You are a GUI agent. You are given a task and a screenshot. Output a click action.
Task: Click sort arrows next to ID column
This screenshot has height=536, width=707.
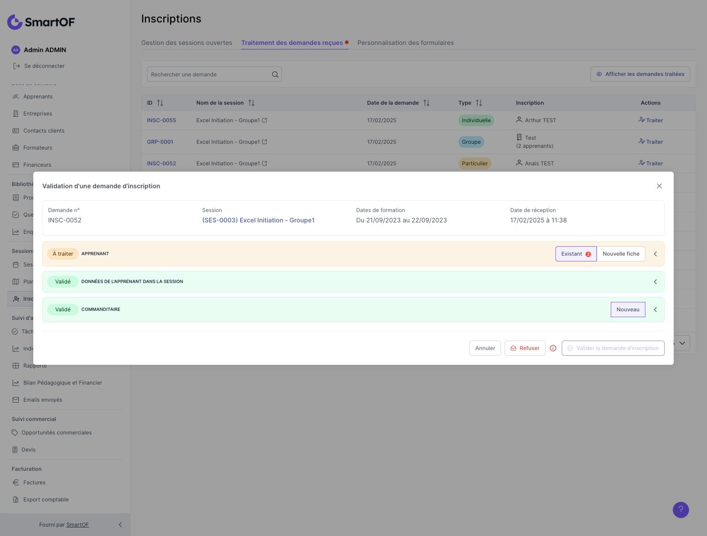(x=160, y=103)
